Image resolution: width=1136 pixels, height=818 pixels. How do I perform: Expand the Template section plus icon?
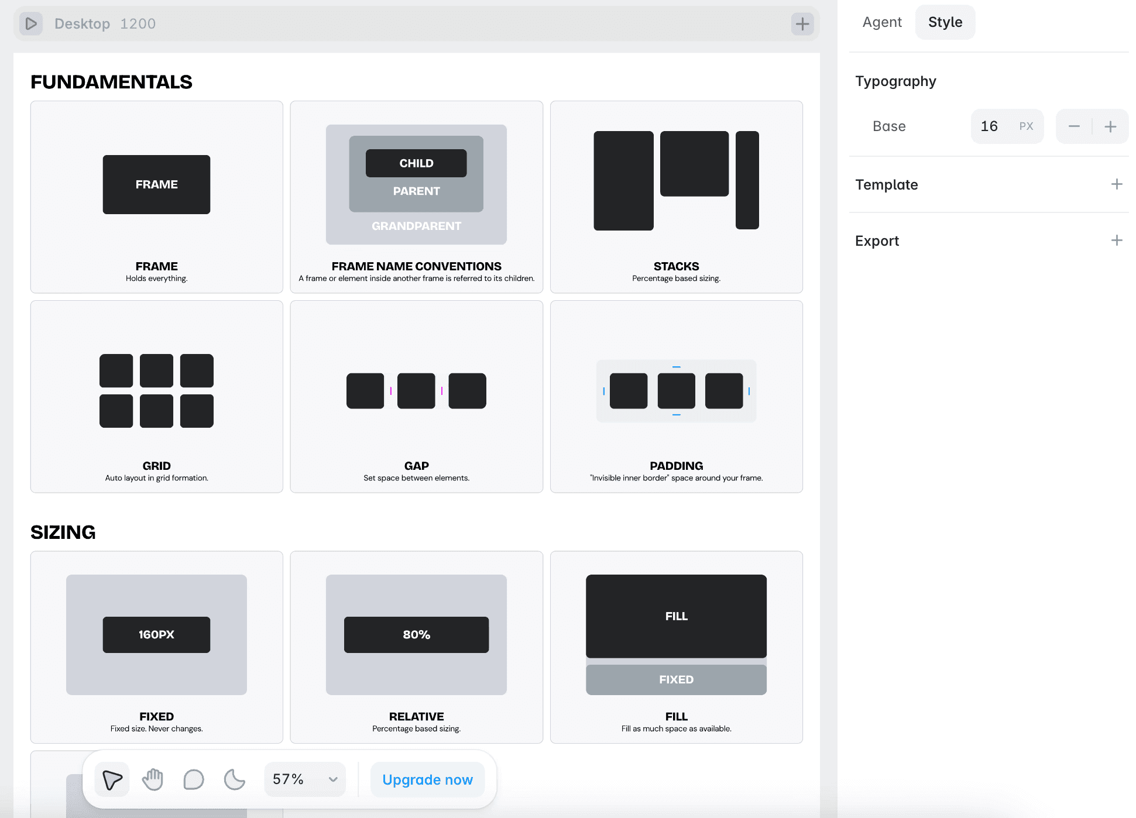point(1117,184)
